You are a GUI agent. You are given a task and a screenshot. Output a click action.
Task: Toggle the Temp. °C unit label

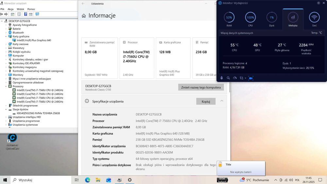(x=316, y=33)
